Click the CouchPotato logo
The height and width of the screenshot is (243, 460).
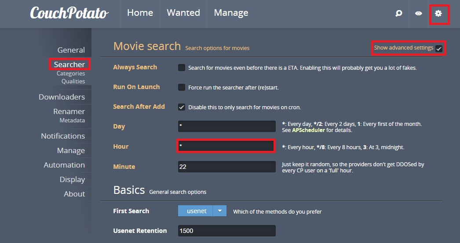point(69,13)
